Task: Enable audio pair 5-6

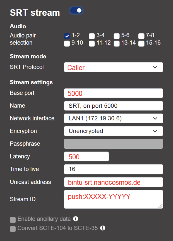Action: pos(116,36)
